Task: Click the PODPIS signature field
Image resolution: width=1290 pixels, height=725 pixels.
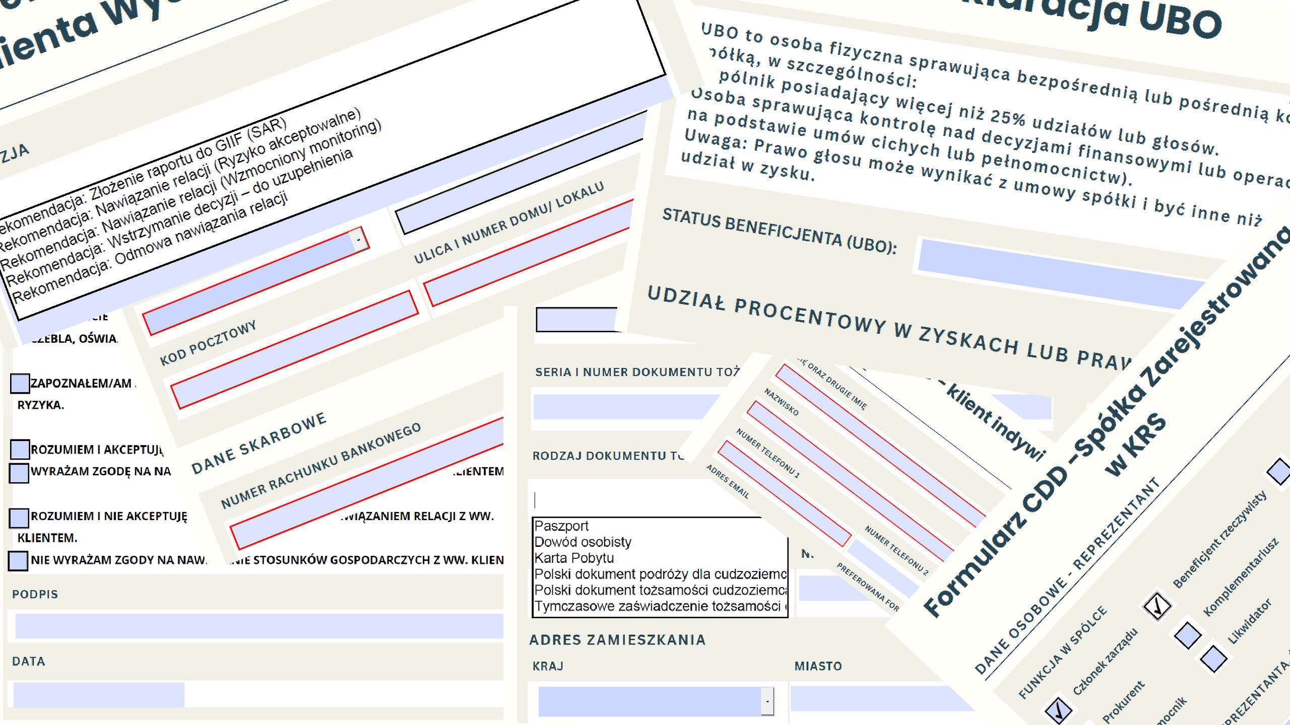Action: click(x=259, y=626)
